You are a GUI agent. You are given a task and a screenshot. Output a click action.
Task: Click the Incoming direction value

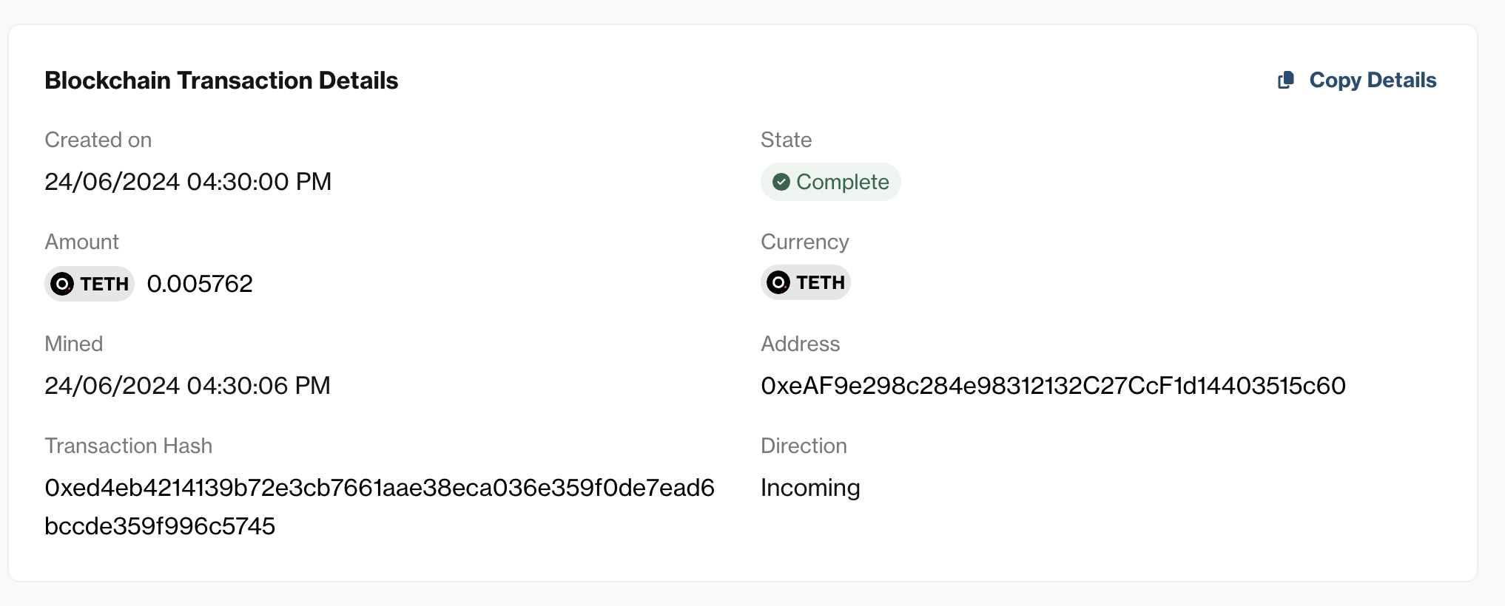coord(810,488)
